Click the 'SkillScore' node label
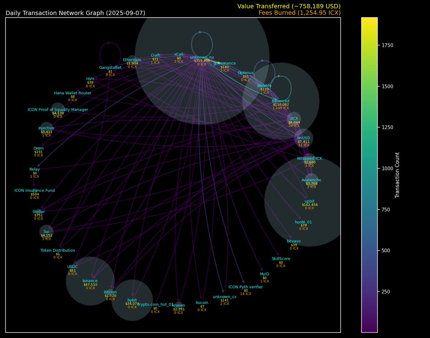 [x=281, y=258]
